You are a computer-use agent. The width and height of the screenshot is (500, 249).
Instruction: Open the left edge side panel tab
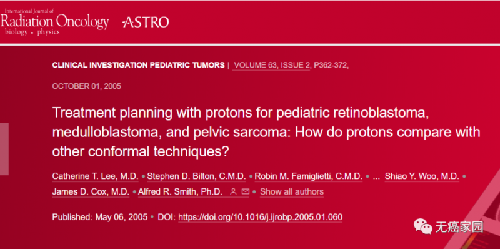tap(4, 149)
